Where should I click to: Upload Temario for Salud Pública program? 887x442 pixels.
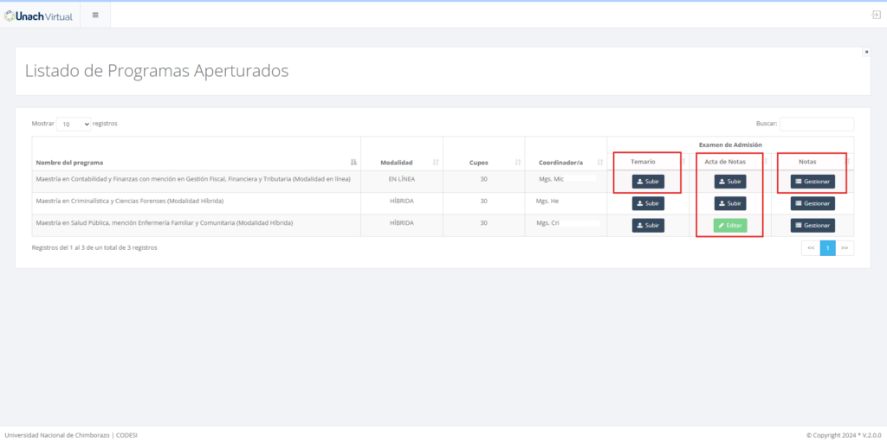click(x=648, y=225)
